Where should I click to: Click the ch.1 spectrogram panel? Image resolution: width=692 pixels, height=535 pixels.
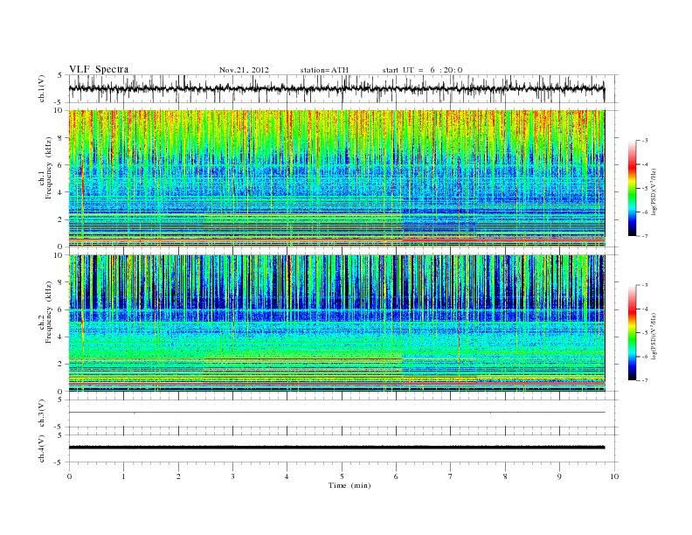tap(336, 178)
